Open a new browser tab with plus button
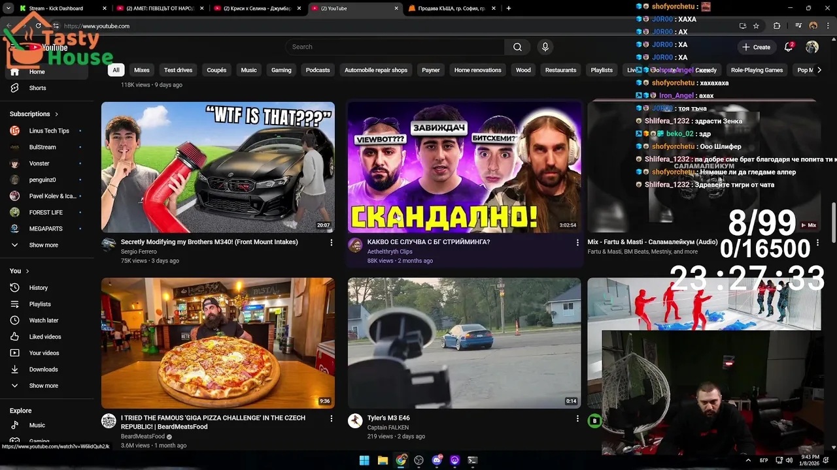837x470 pixels. (x=509, y=8)
